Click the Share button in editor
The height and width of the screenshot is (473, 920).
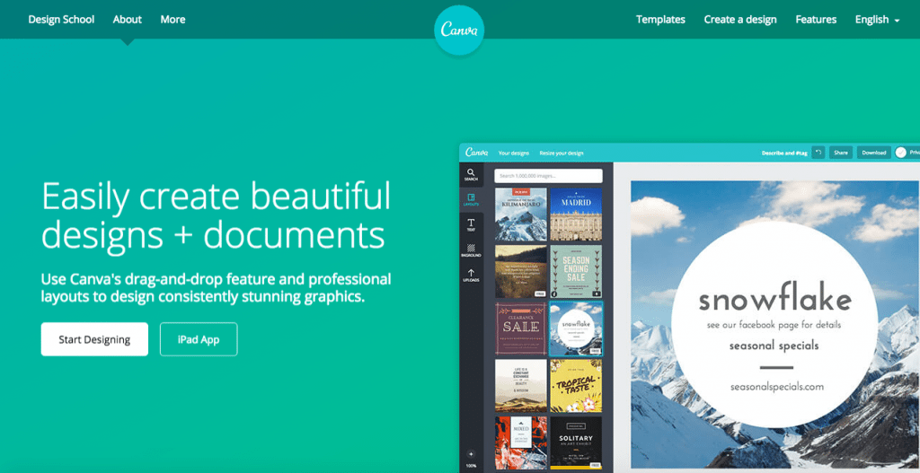click(x=841, y=153)
